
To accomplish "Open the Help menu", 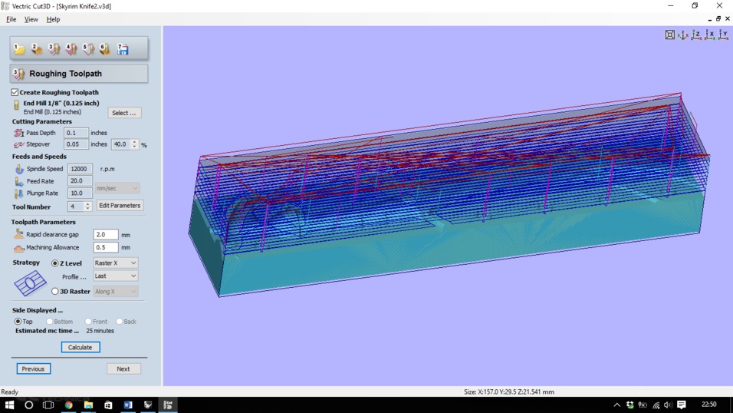I will click(54, 19).
